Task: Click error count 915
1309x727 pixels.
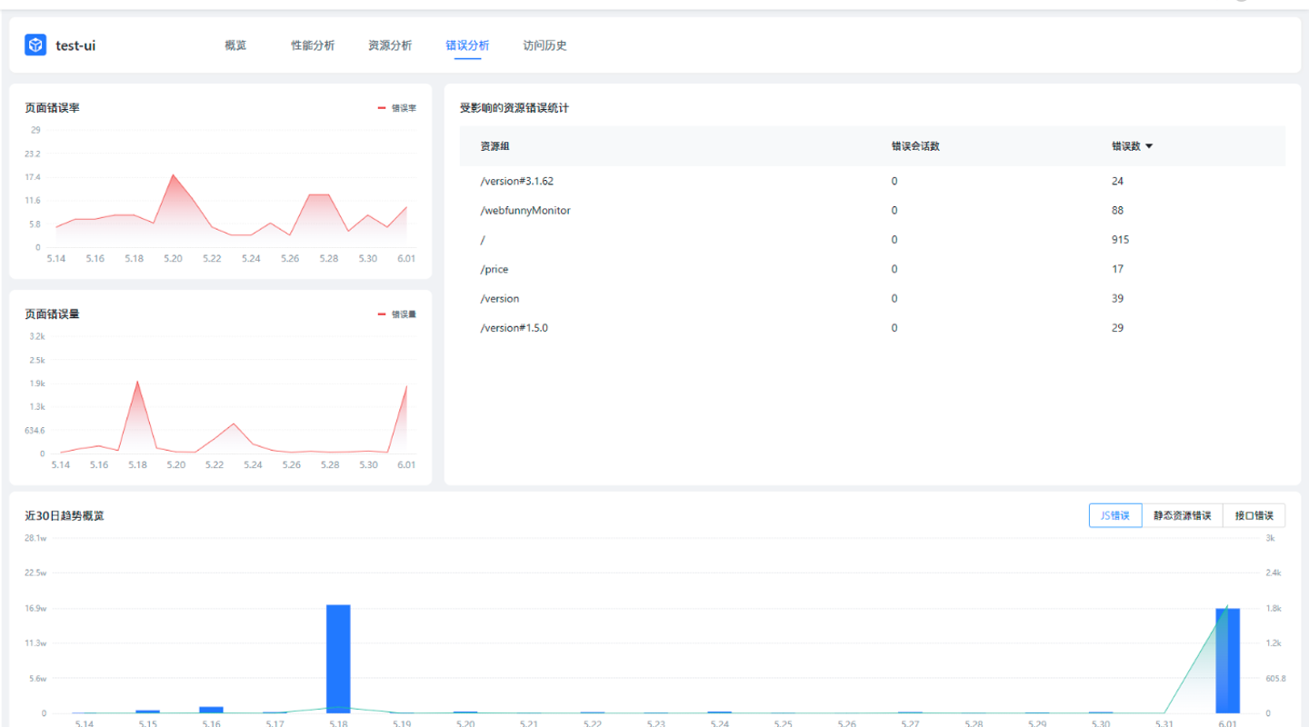Action: 1120,240
